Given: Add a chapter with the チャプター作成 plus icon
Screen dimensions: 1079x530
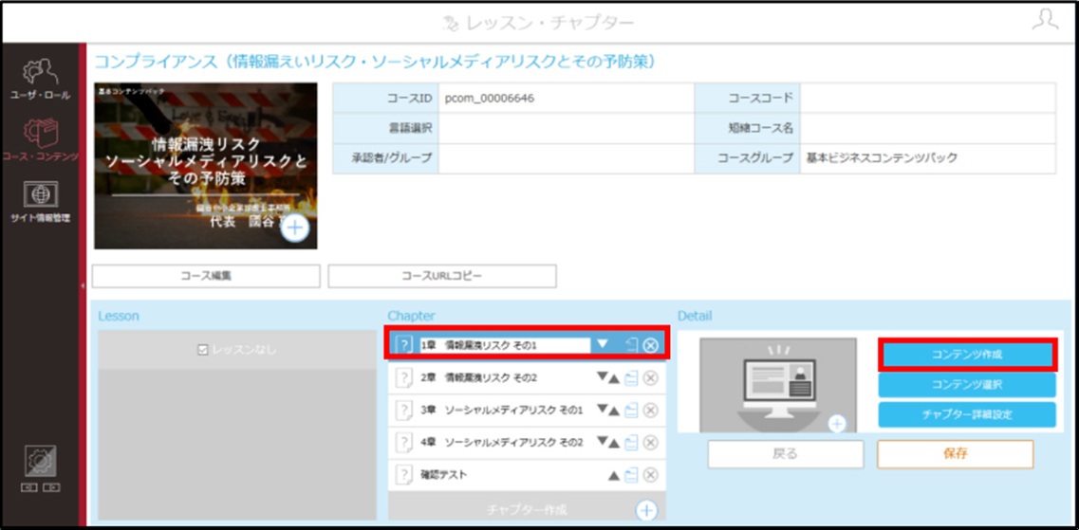Looking at the screenshot, I should tap(646, 510).
